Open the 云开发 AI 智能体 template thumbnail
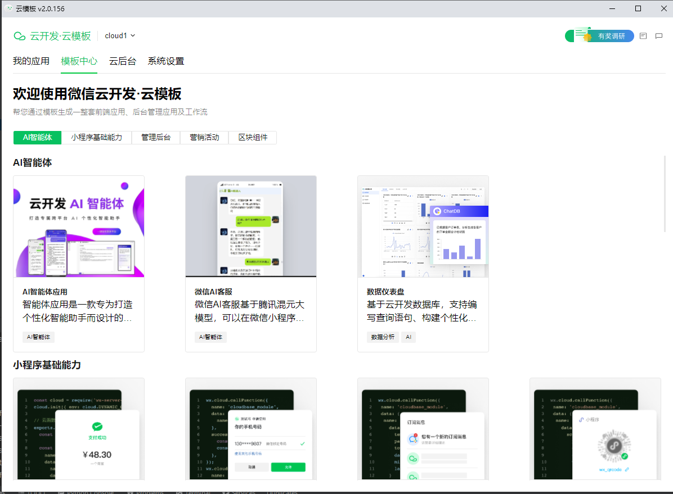673x494 pixels. (x=79, y=226)
